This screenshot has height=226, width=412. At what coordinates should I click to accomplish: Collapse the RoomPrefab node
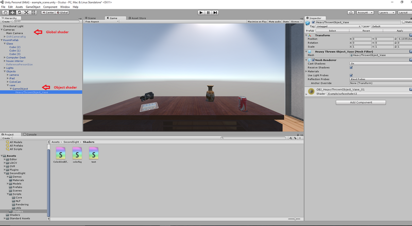point(2,40)
